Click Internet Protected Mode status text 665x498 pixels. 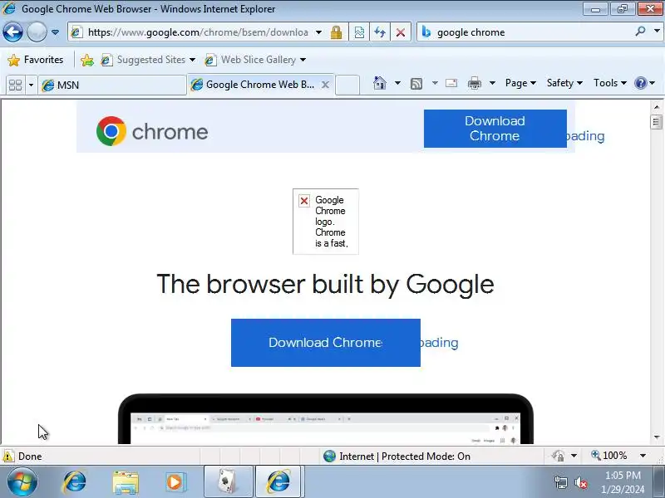[405, 456]
